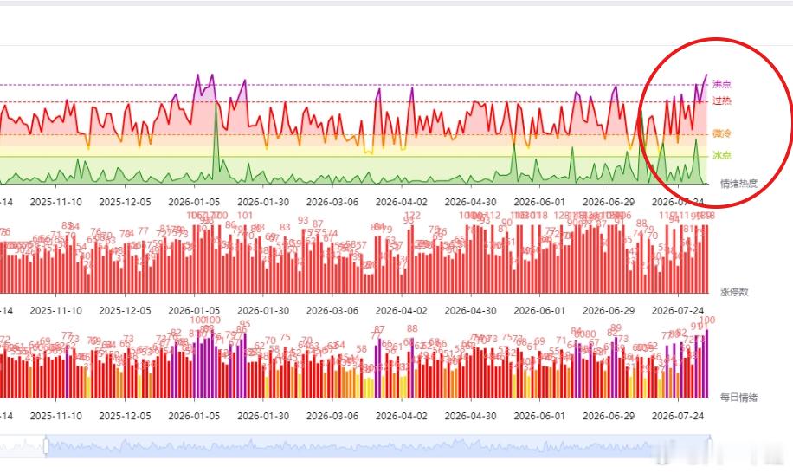Click 2026-04-02 date under the 情绪热度 chart
This screenshot has height=473, width=793.
click(402, 202)
